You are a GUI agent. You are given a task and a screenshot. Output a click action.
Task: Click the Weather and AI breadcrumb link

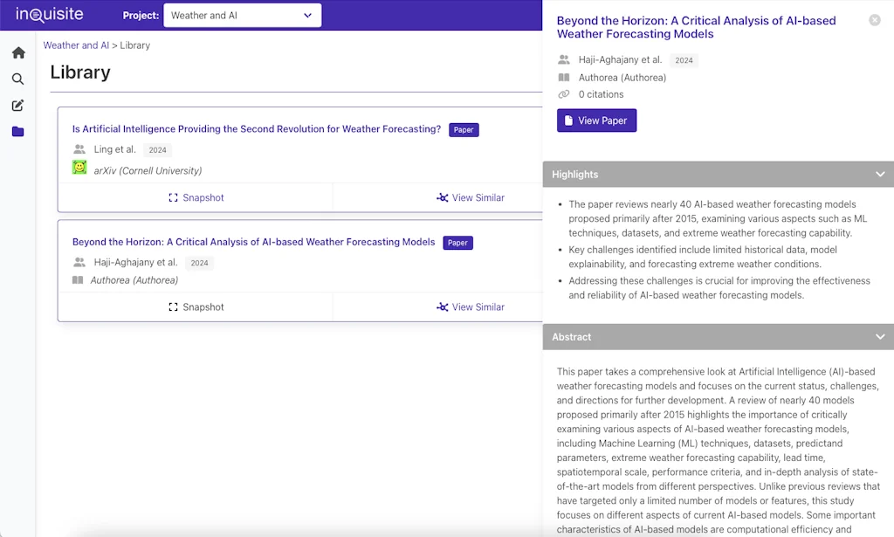76,45
